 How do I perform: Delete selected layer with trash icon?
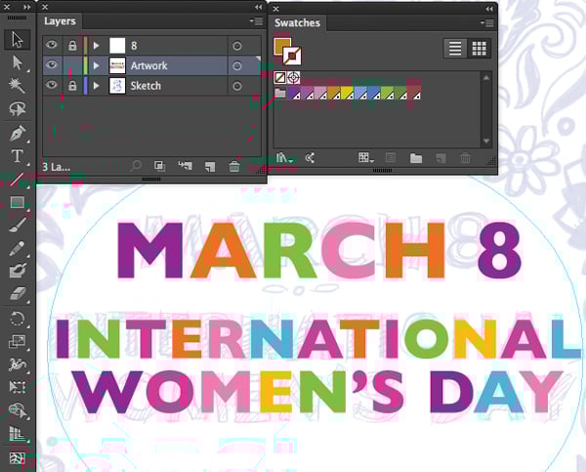(x=234, y=167)
